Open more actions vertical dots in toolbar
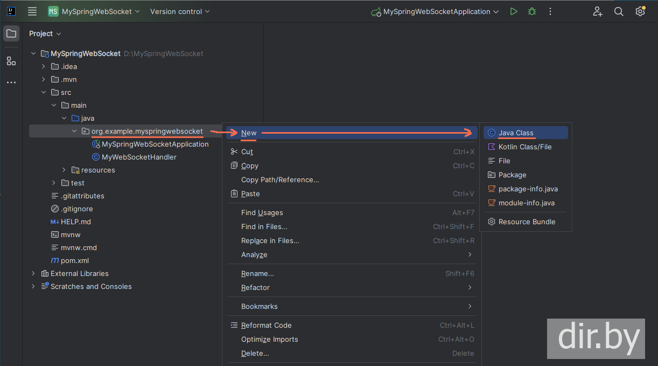Image resolution: width=658 pixels, height=366 pixels. (x=550, y=11)
